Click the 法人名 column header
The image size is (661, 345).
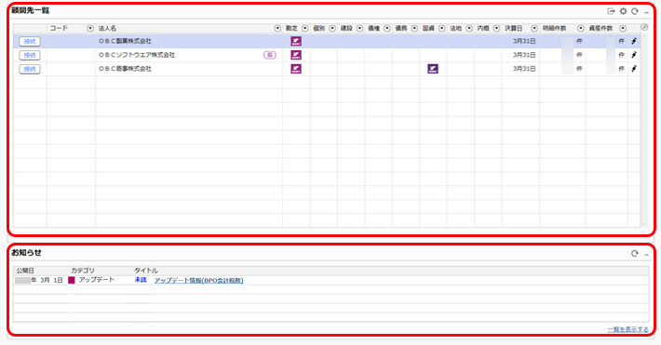(107, 28)
